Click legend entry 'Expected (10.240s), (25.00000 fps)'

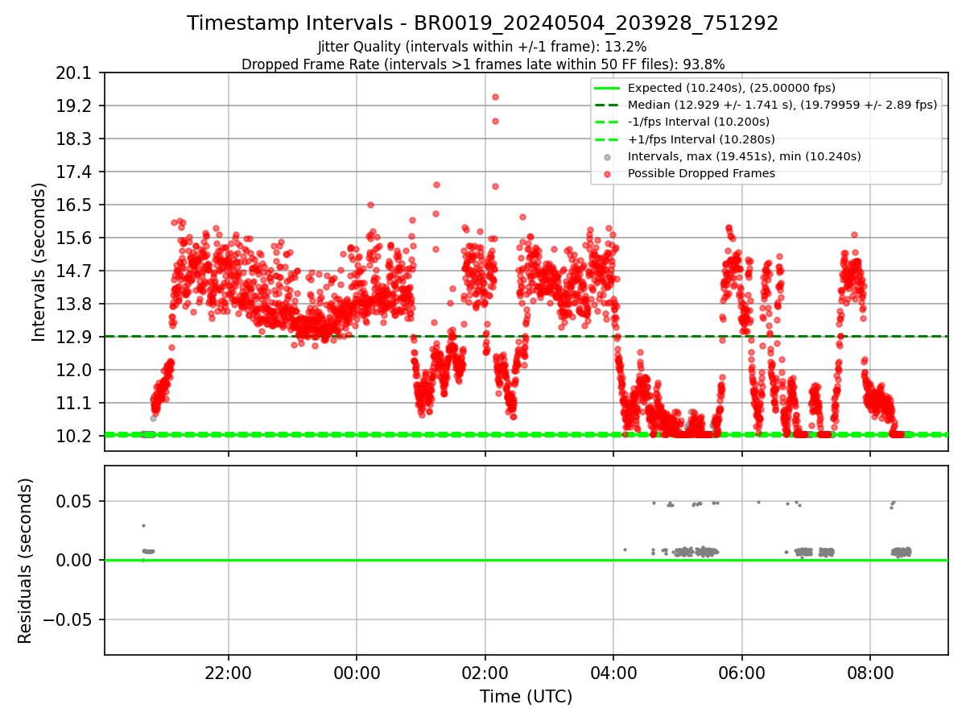[732, 88]
